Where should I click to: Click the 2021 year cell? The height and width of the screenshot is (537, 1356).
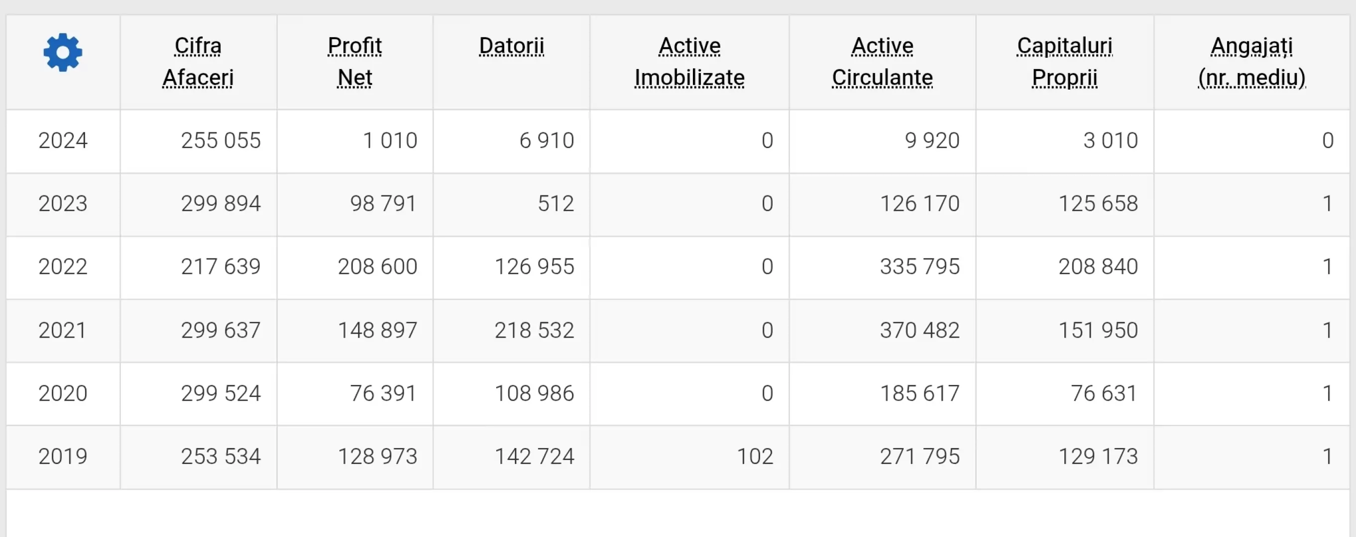tap(63, 330)
